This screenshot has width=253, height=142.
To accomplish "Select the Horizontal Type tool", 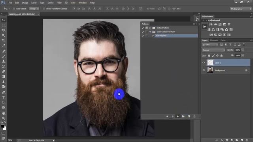I will click(4, 97).
